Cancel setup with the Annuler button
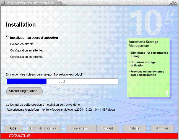This screenshot has height=140, width=179. pos(162,128)
